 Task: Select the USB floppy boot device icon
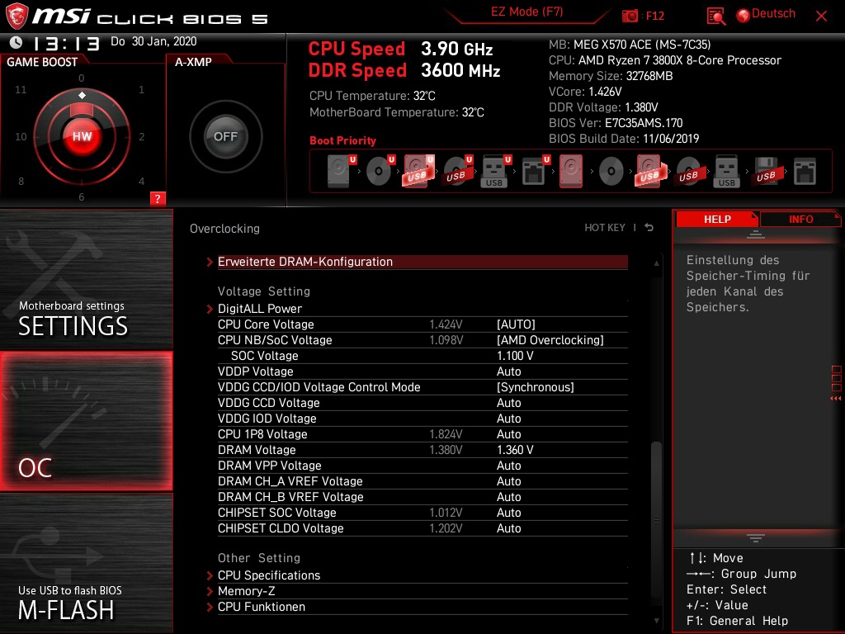766,171
